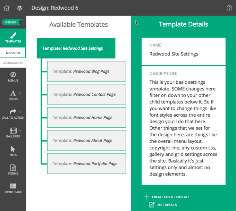Open the Assignments sub-tab

point(13,63)
